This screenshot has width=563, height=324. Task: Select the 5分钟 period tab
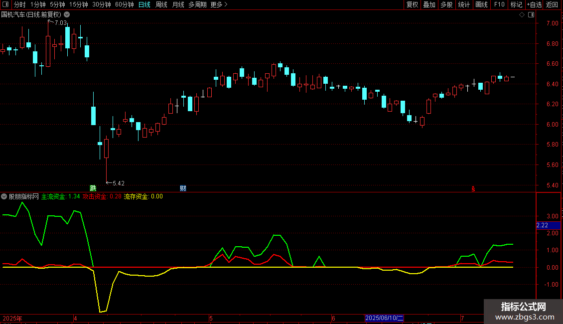point(57,4)
